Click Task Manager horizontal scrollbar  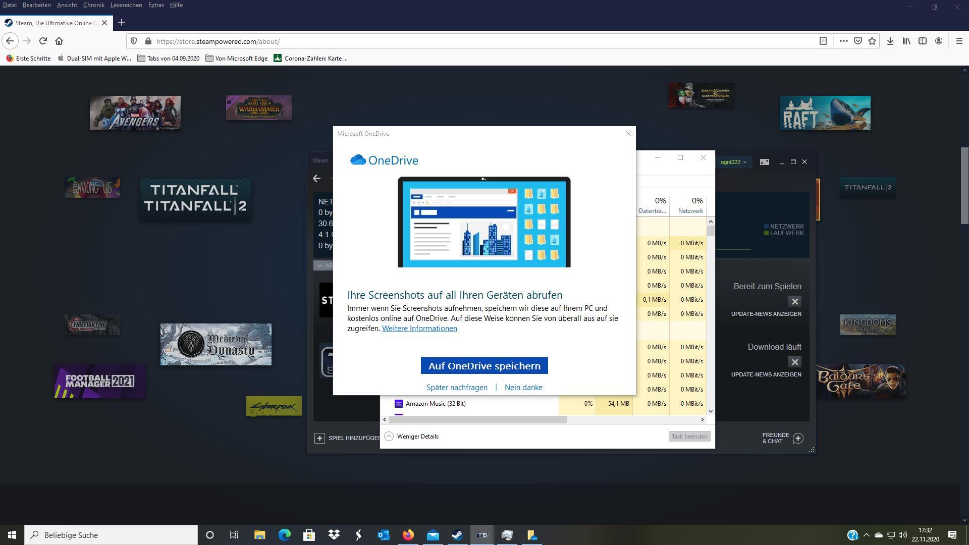[x=477, y=420]
